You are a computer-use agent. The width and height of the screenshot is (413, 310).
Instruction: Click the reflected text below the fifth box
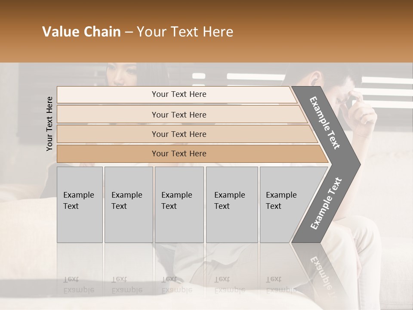(280, 285)
